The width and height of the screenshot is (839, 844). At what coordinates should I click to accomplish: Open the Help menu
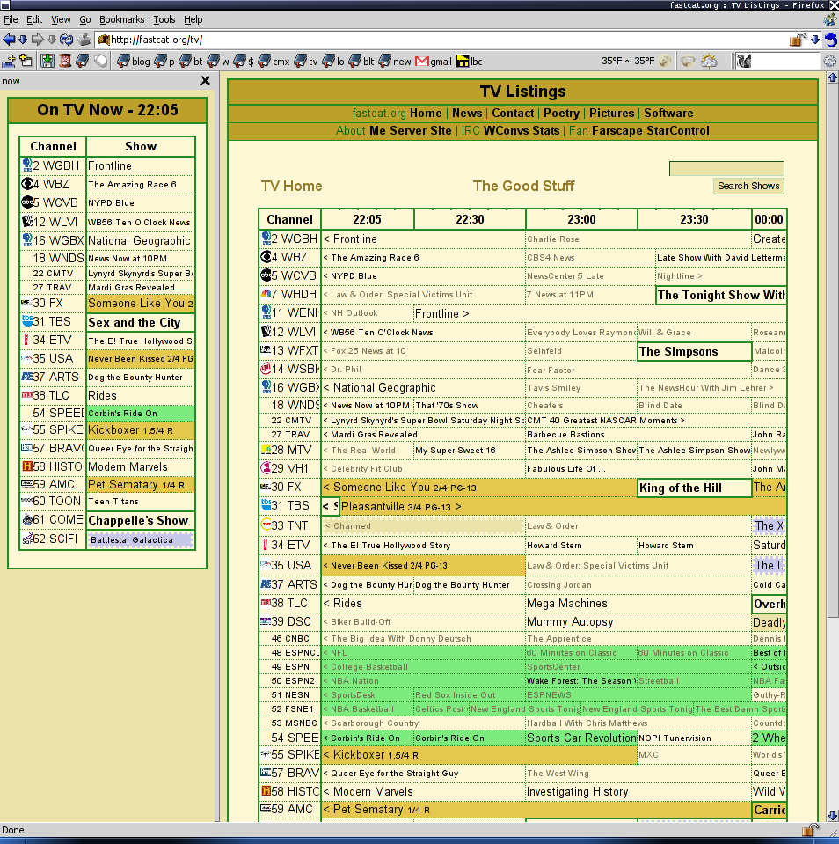(x=193, y=19)
